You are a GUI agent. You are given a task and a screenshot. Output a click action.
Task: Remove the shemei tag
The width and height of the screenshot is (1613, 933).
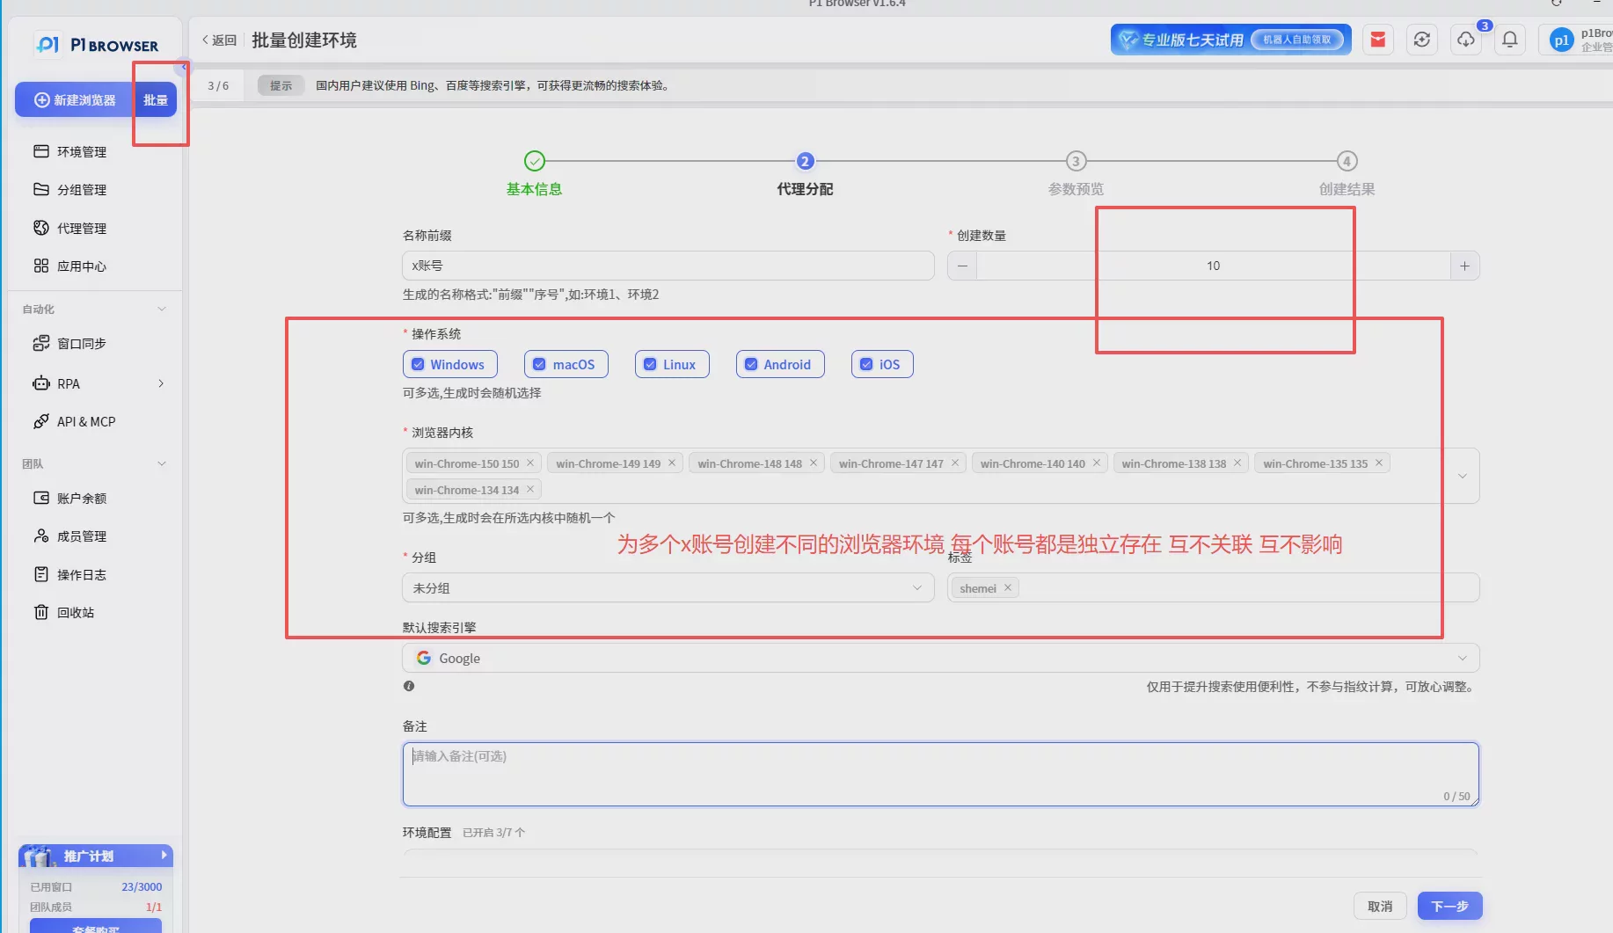(x=1008, y=587)
